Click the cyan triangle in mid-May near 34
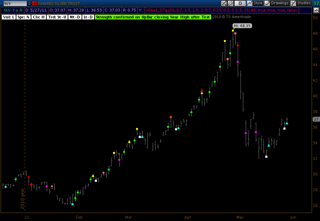The width and height of the screenshot is (320, 221). click(269, 145)
